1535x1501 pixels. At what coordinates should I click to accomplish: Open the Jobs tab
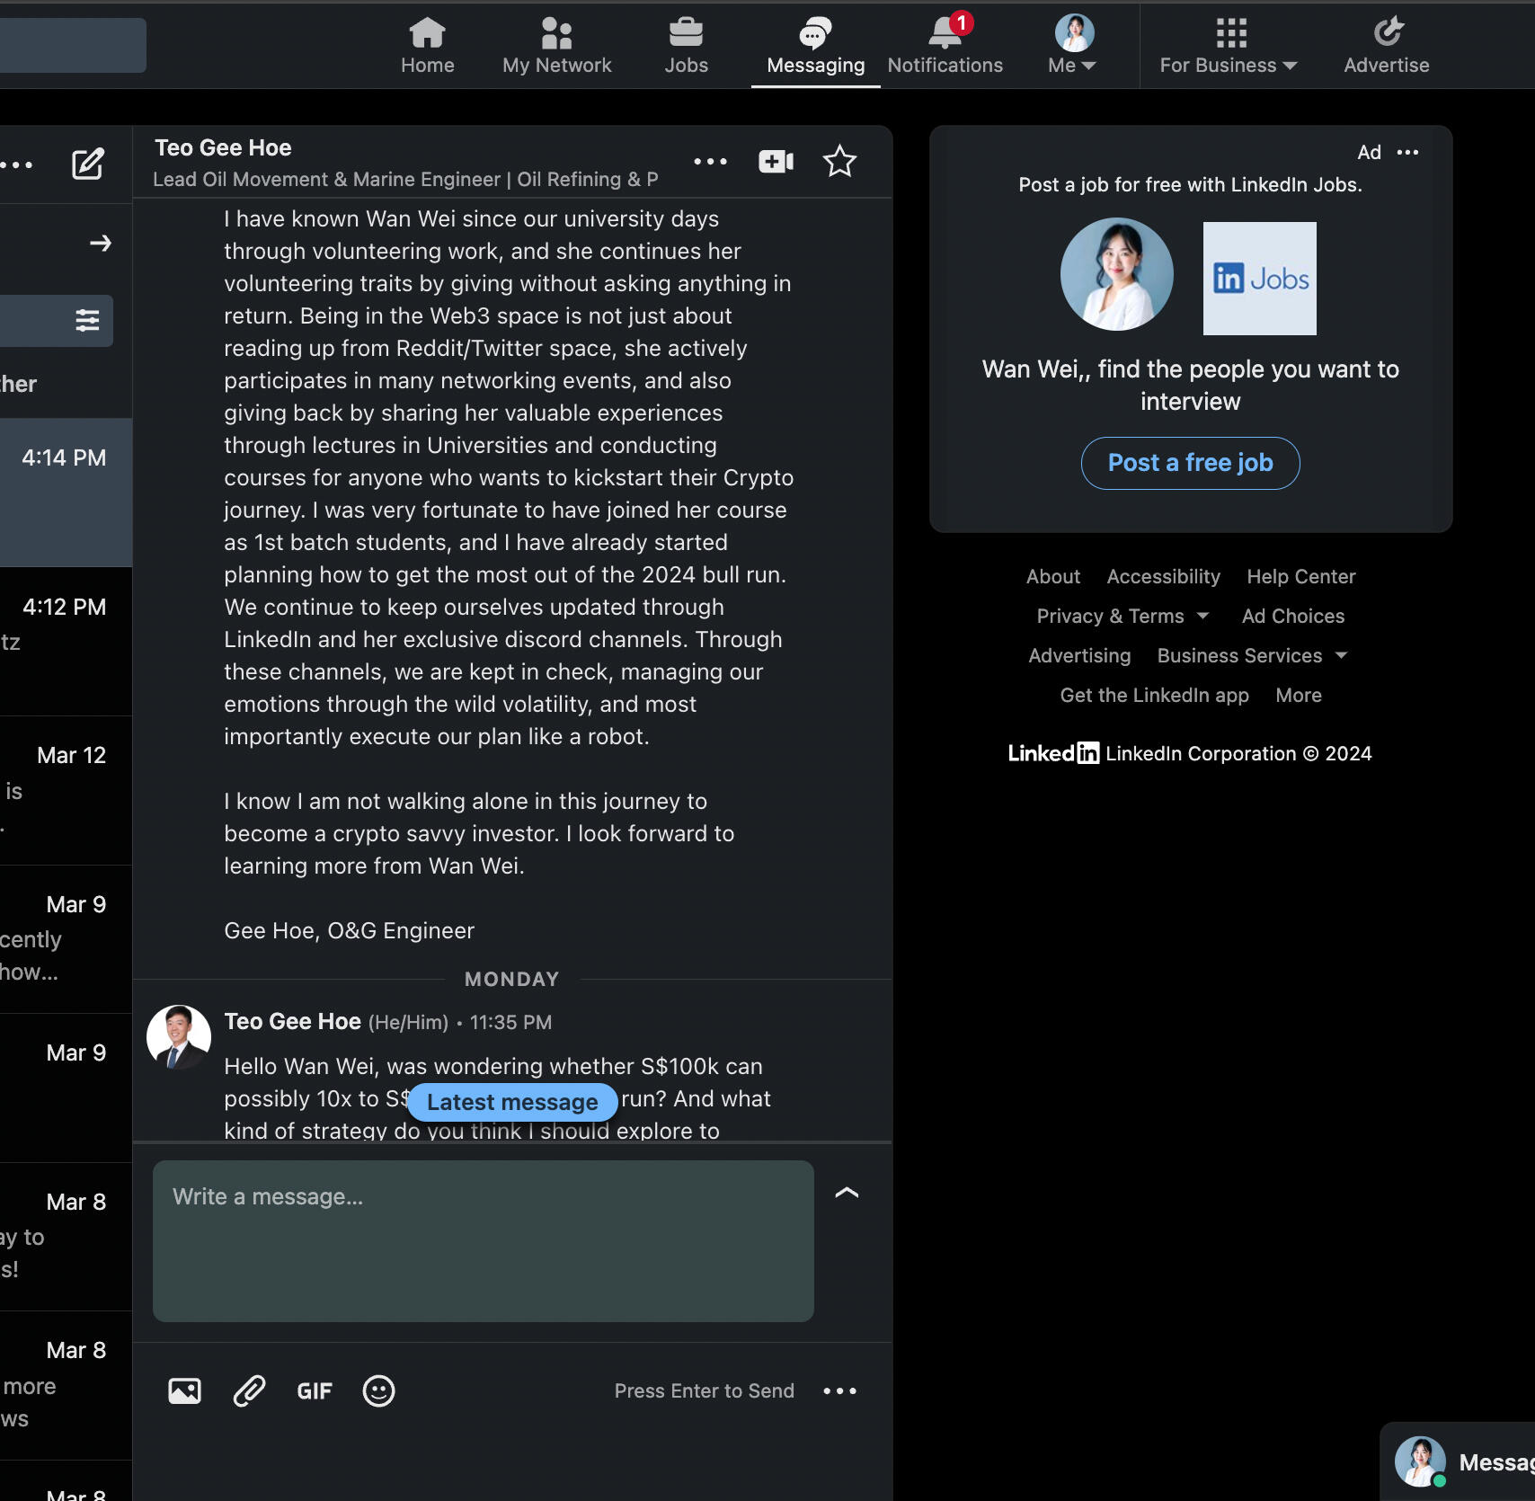[x=686, y=46]
